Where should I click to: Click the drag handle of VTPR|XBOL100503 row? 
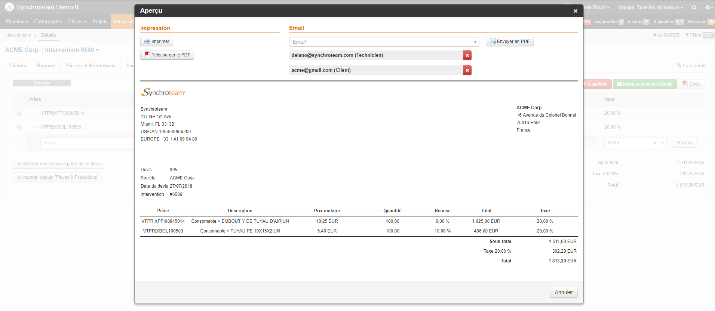coord(19,127)
